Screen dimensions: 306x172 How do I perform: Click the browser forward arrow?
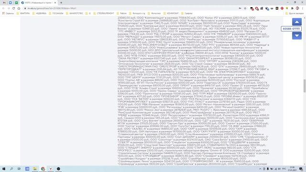tap(9, 9)
